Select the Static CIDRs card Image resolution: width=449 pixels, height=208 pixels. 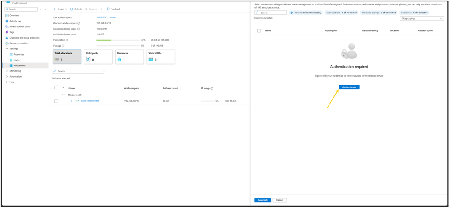pyautogui.click(x=160, y=56)
